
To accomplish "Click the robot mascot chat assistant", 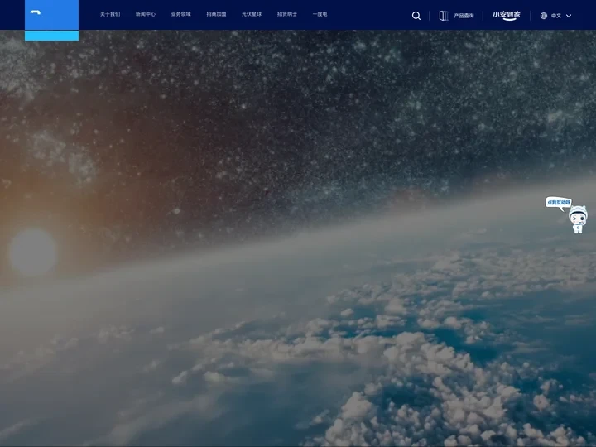I will click(x=578, y=219).
